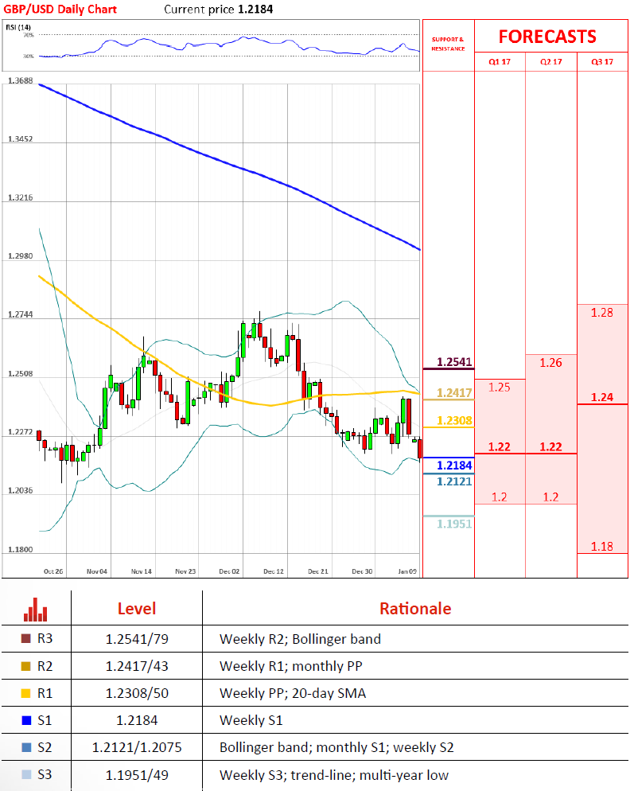Click the red bar chart icon in table header

pyautogui.click(x=36, y=610)
